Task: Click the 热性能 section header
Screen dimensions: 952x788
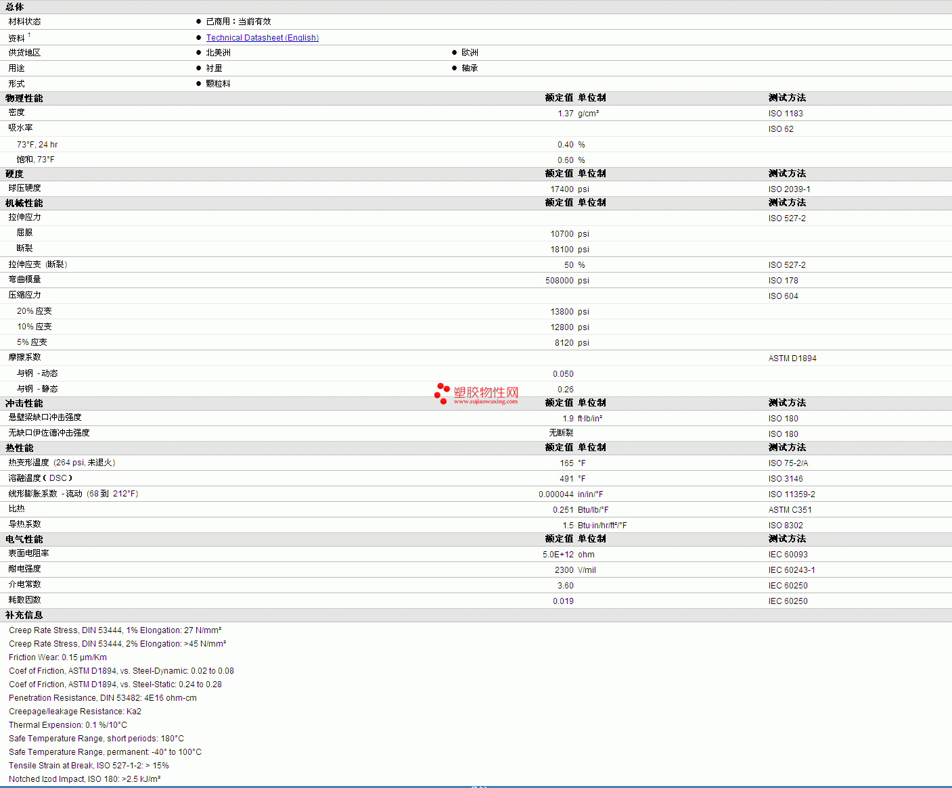Action: point(20,448)
